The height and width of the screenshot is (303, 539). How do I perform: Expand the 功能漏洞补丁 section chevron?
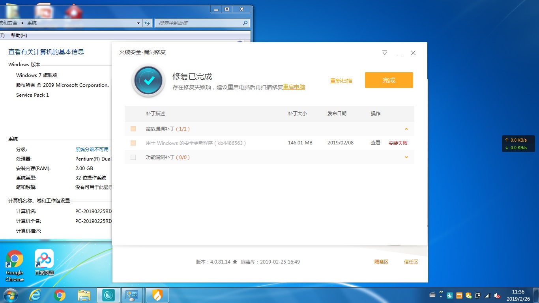[x=406, y=157]
